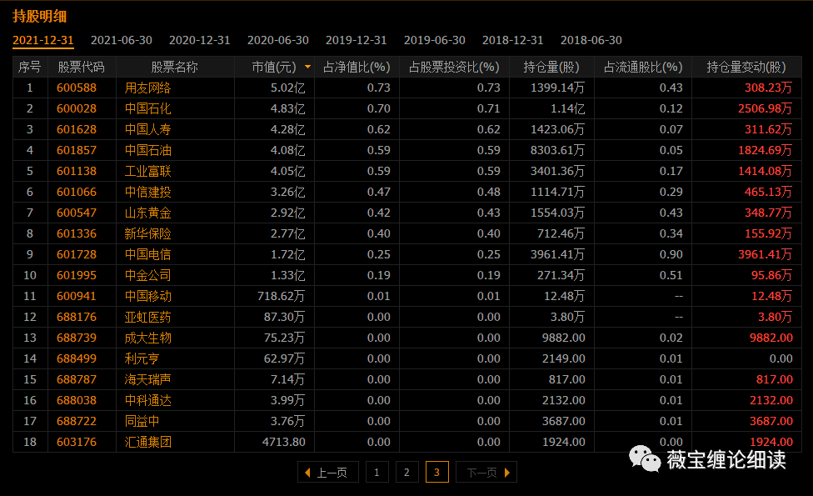Image resolution: width=813 pixels, height=496 pixels.
Task: Switch to the 2021-06-30 tab
Action: tap(122, 41)
